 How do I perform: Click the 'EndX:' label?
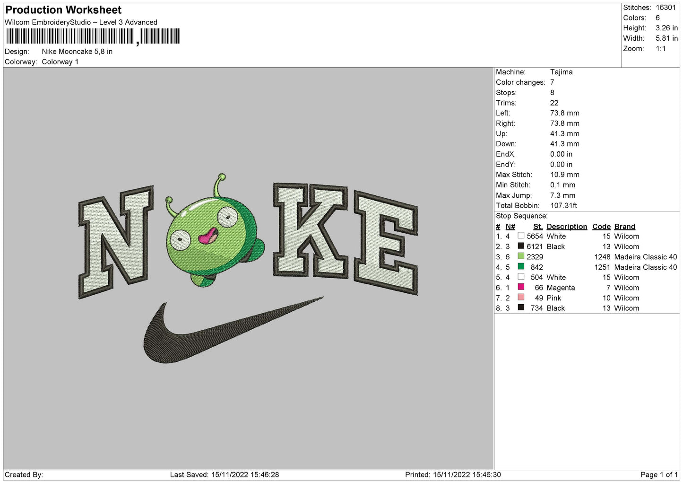click(505, 154)
